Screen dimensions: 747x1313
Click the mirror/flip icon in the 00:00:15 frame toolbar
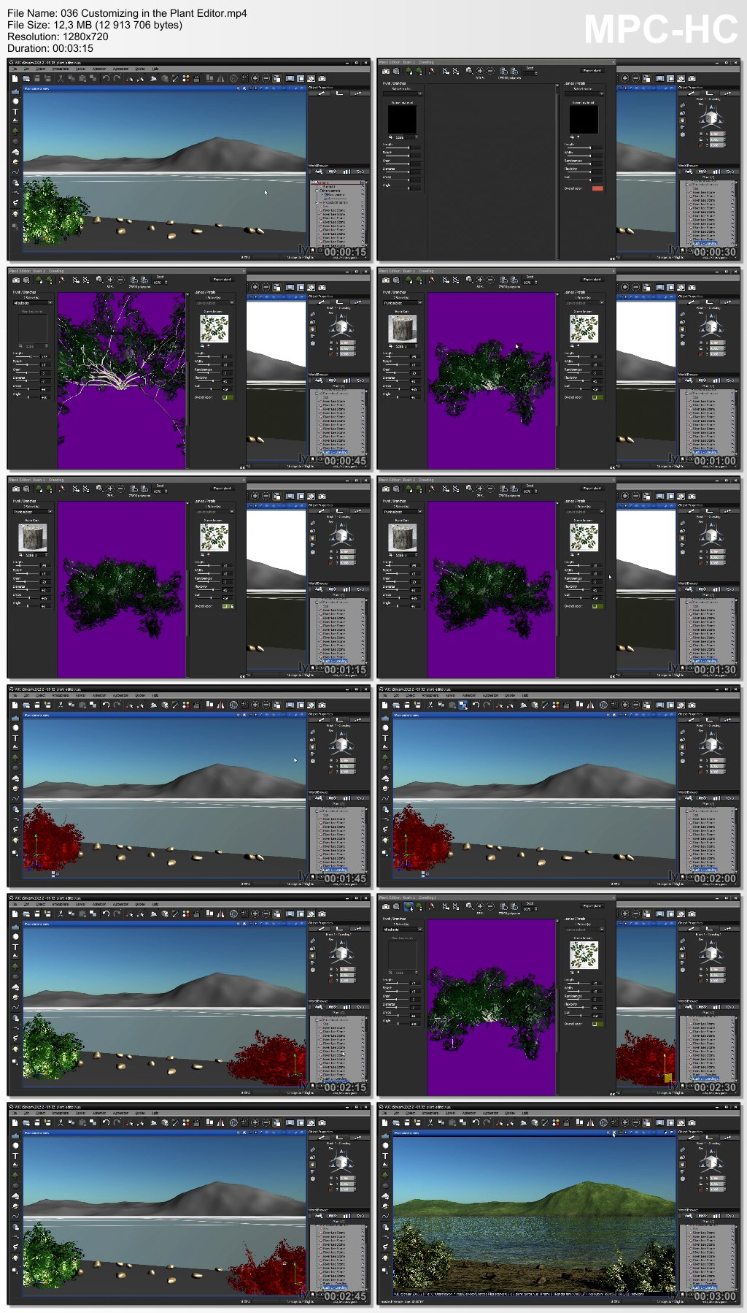[x=220, y=78]
